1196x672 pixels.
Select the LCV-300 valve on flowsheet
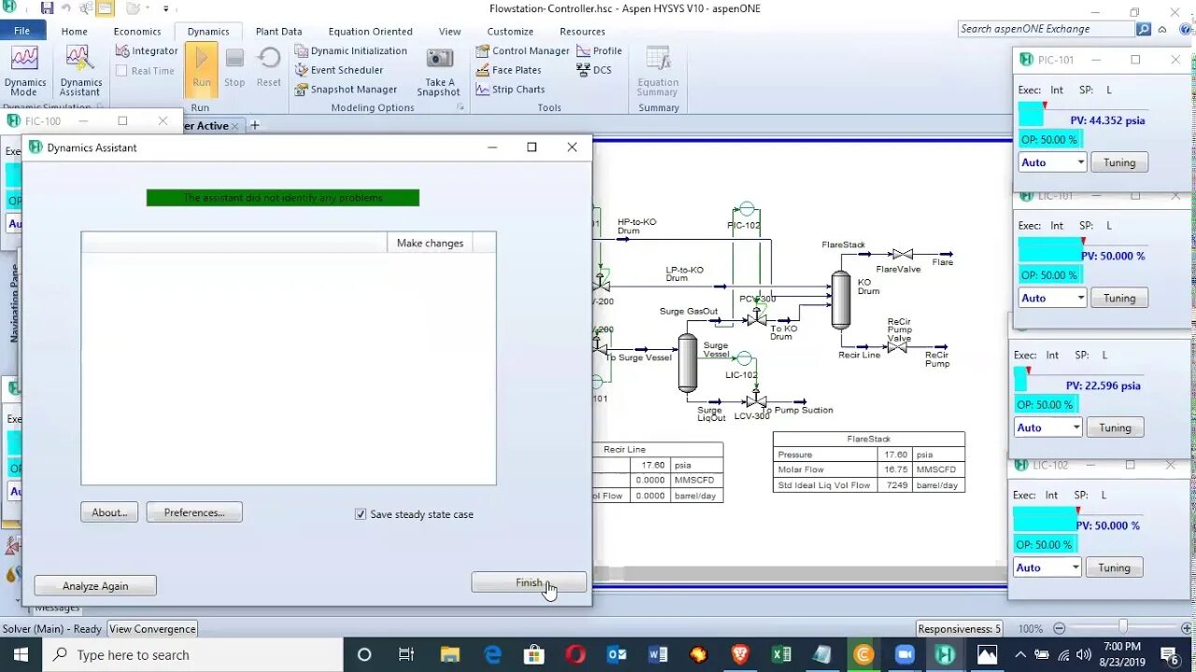click(757, 401)
